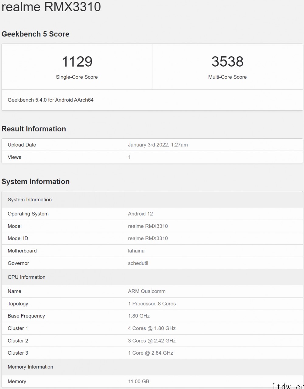Click 'realme RMX3310' in the Model row

point(148,226)
